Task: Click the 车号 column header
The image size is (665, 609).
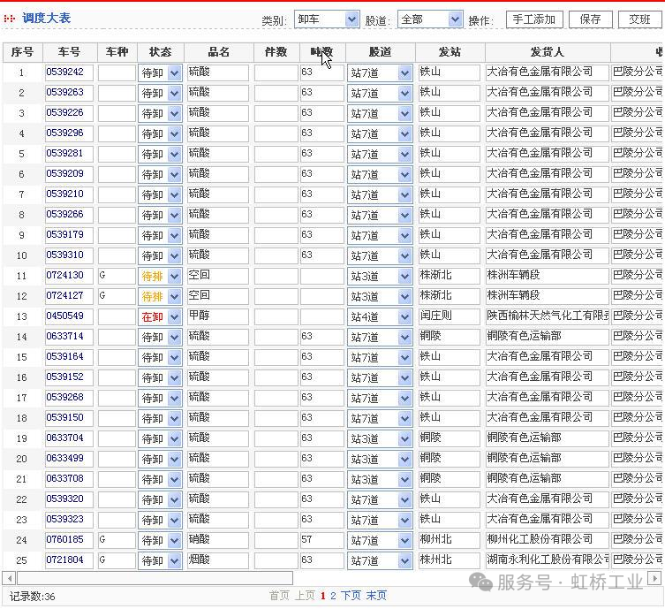Action: (x=69, y=52)
